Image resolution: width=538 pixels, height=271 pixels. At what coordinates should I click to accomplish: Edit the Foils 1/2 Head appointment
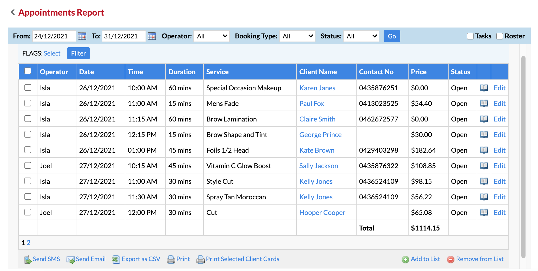[x=500, y=150]
